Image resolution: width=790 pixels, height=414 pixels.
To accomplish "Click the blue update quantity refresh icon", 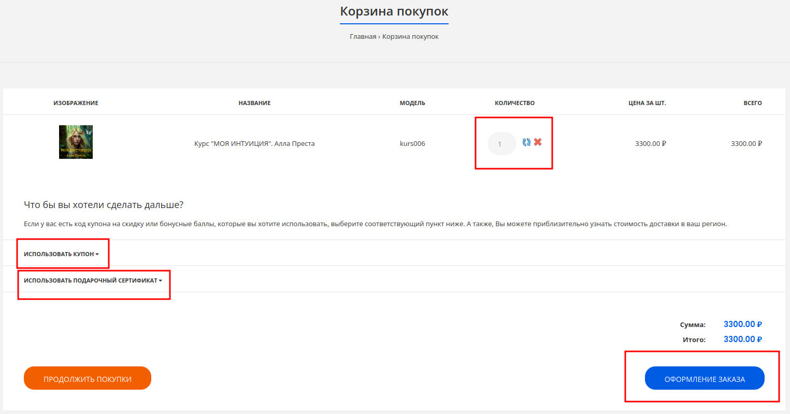I will pyautogui.click(x=526, y=142).
